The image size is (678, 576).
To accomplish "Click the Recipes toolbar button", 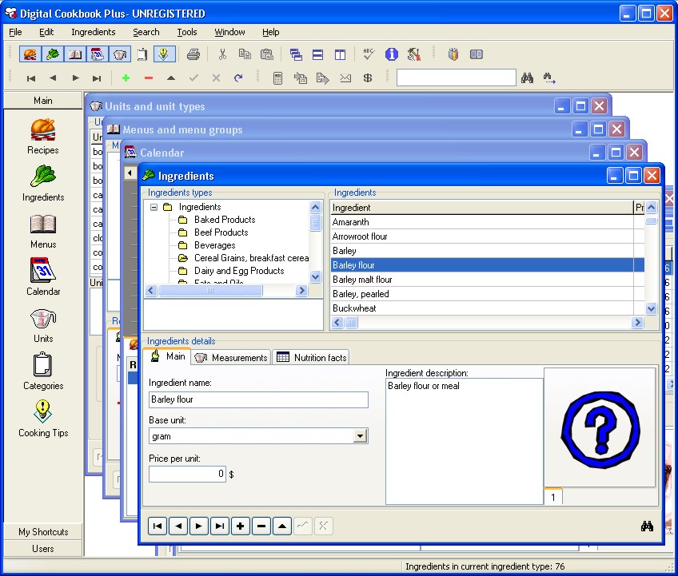I will pos(30,54).
